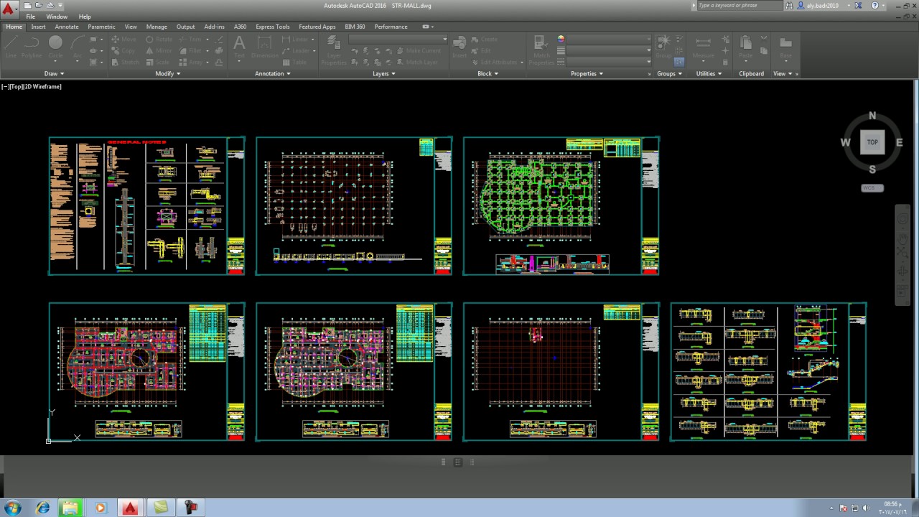Click Make Current layer button

[419, 51]
